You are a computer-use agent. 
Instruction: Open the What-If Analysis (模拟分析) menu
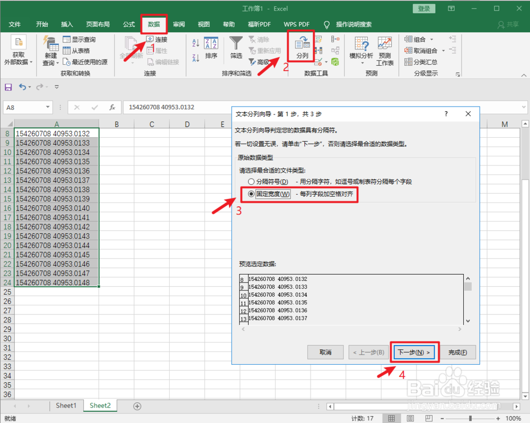(361, 50)
